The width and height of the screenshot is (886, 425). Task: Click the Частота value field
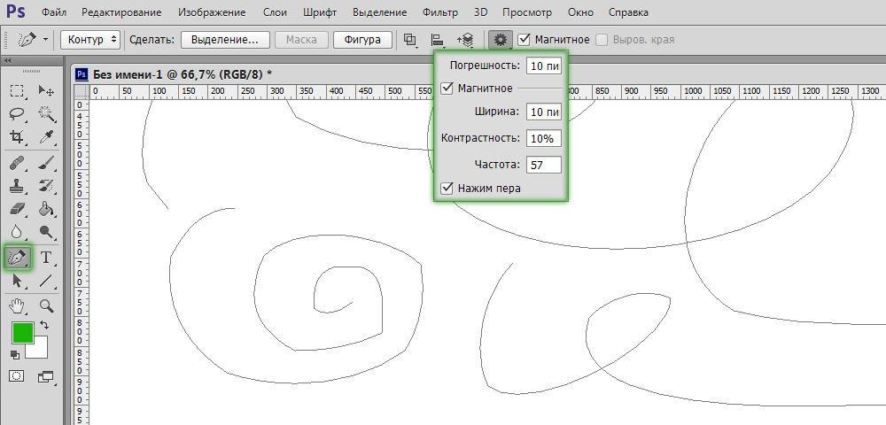click(544, 166)
